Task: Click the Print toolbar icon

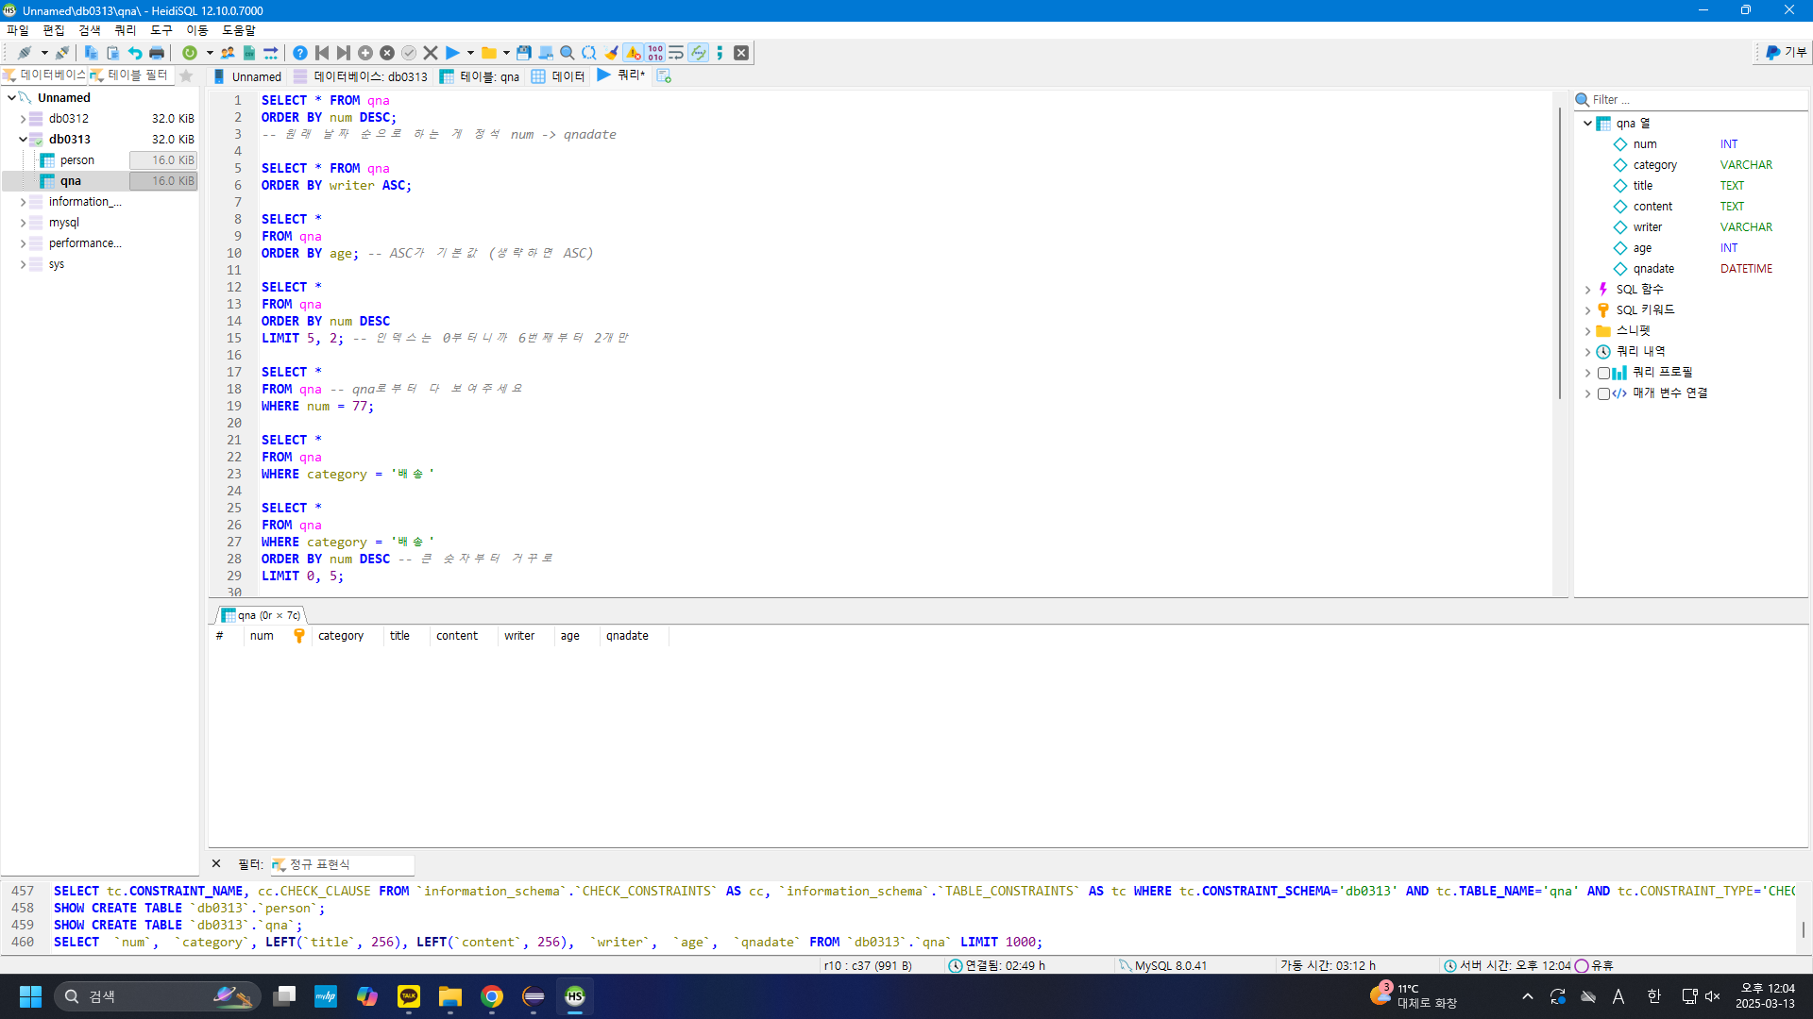Action: (157, 53)
